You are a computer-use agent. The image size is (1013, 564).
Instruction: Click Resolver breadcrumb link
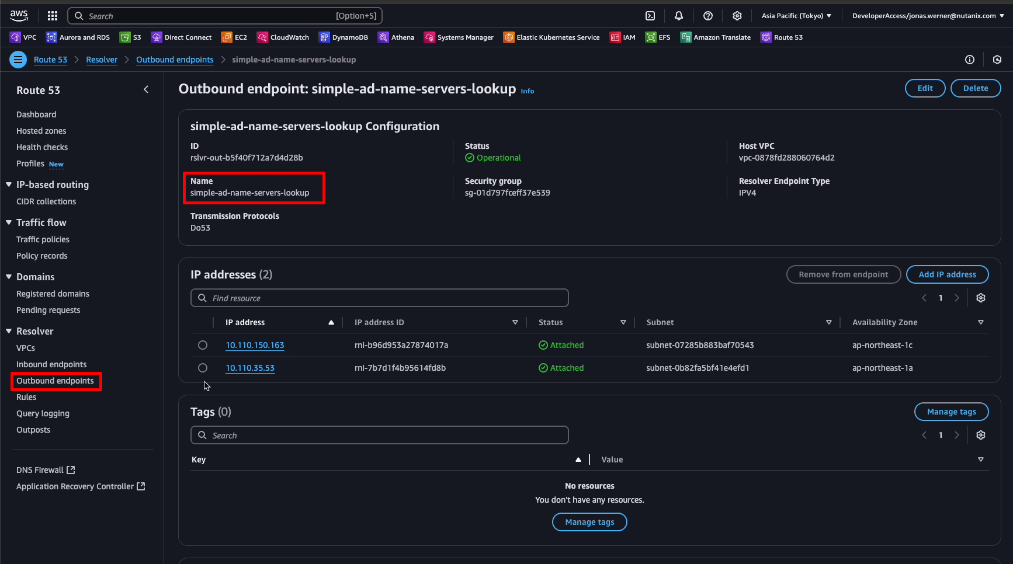102,60
